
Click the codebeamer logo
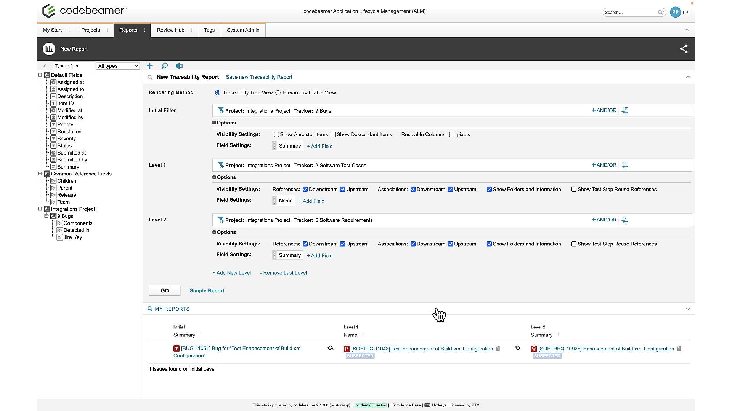coord(84,11)
